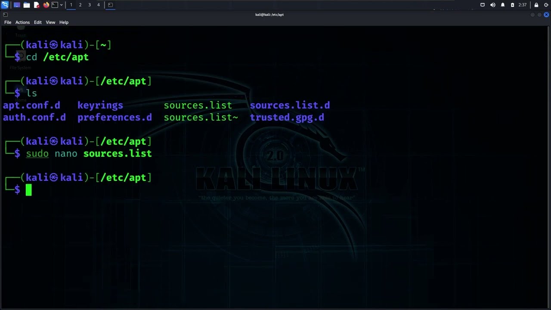Open the Actions menu

pos(22,22)
